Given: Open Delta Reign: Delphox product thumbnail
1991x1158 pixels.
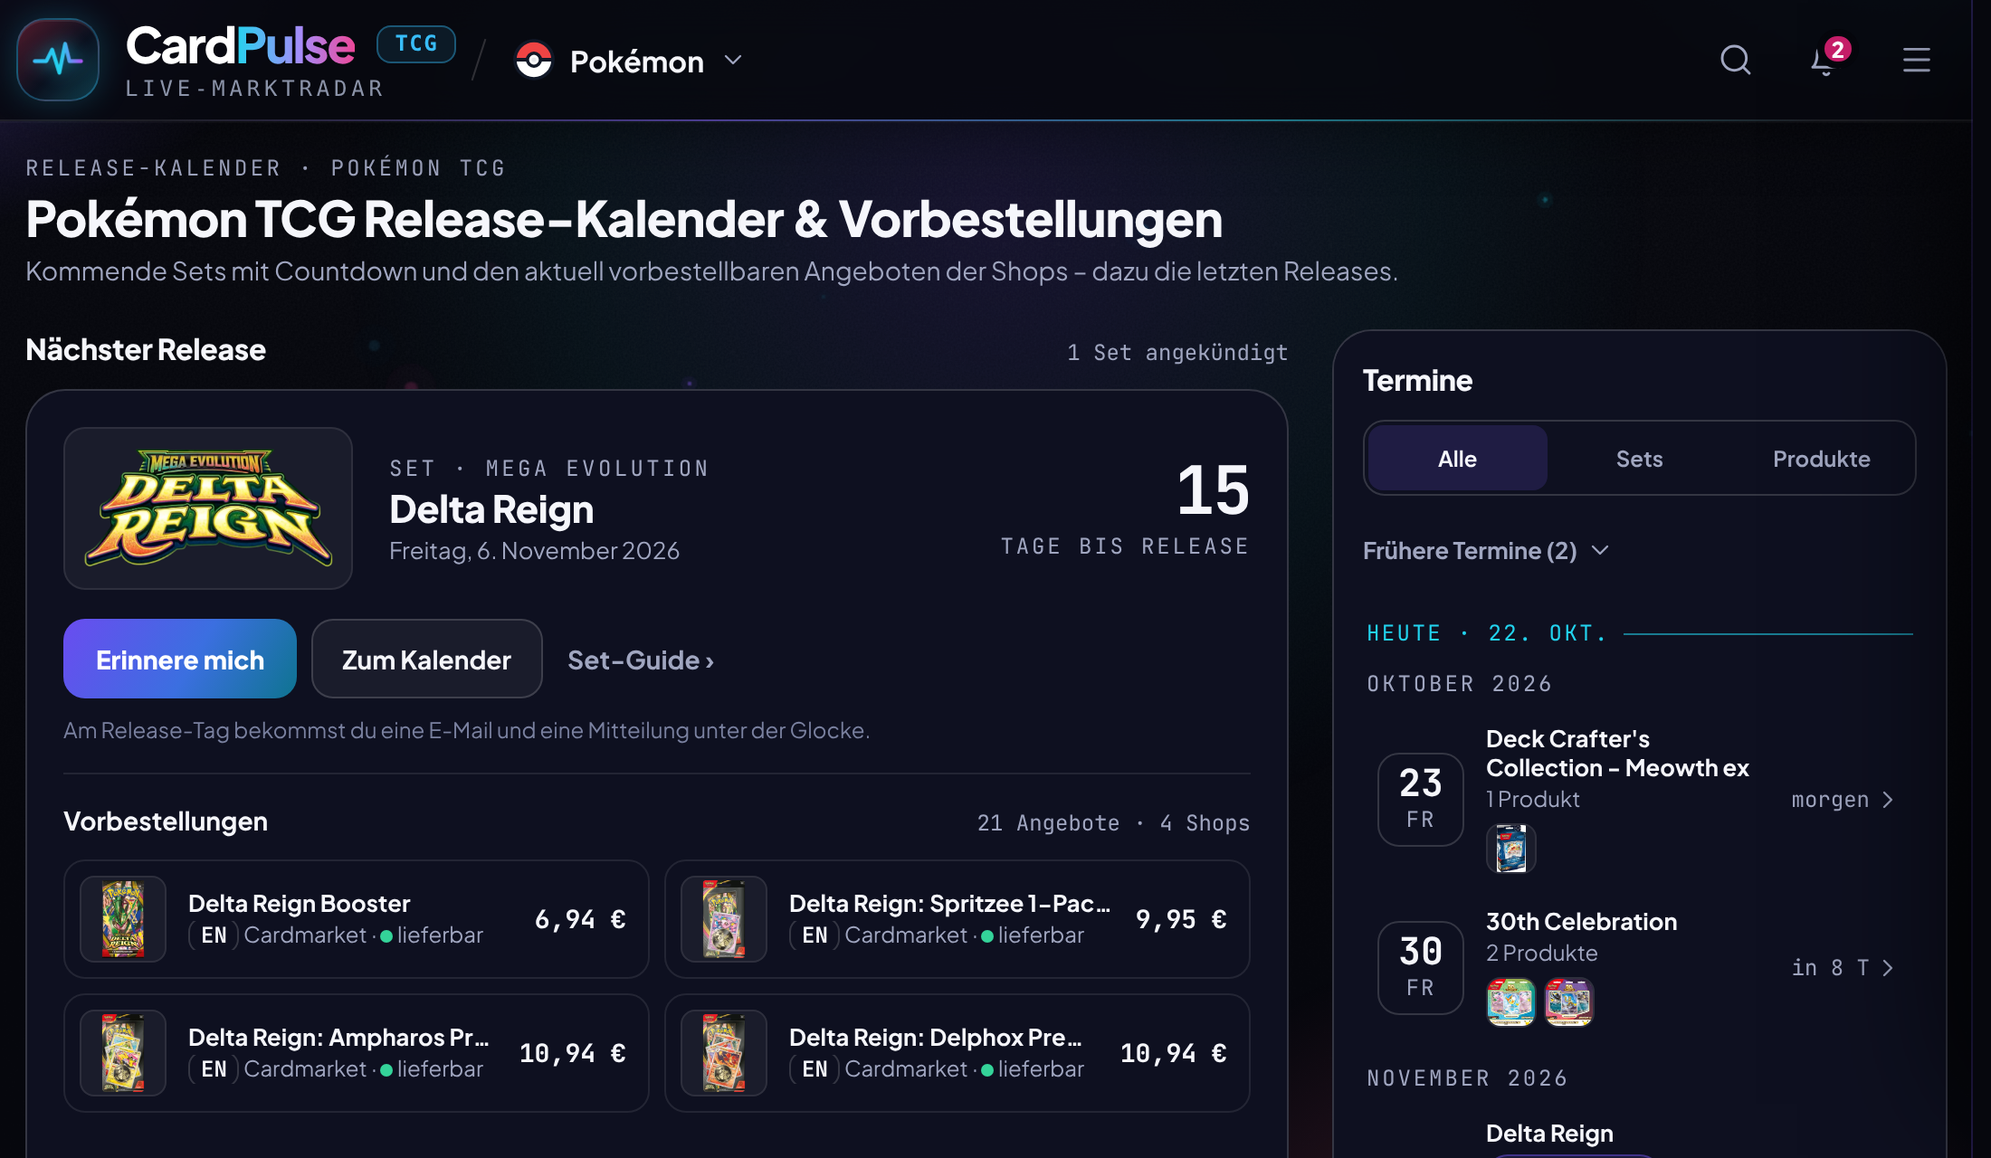Looking at the screenshot, I should pos(724,1053).
